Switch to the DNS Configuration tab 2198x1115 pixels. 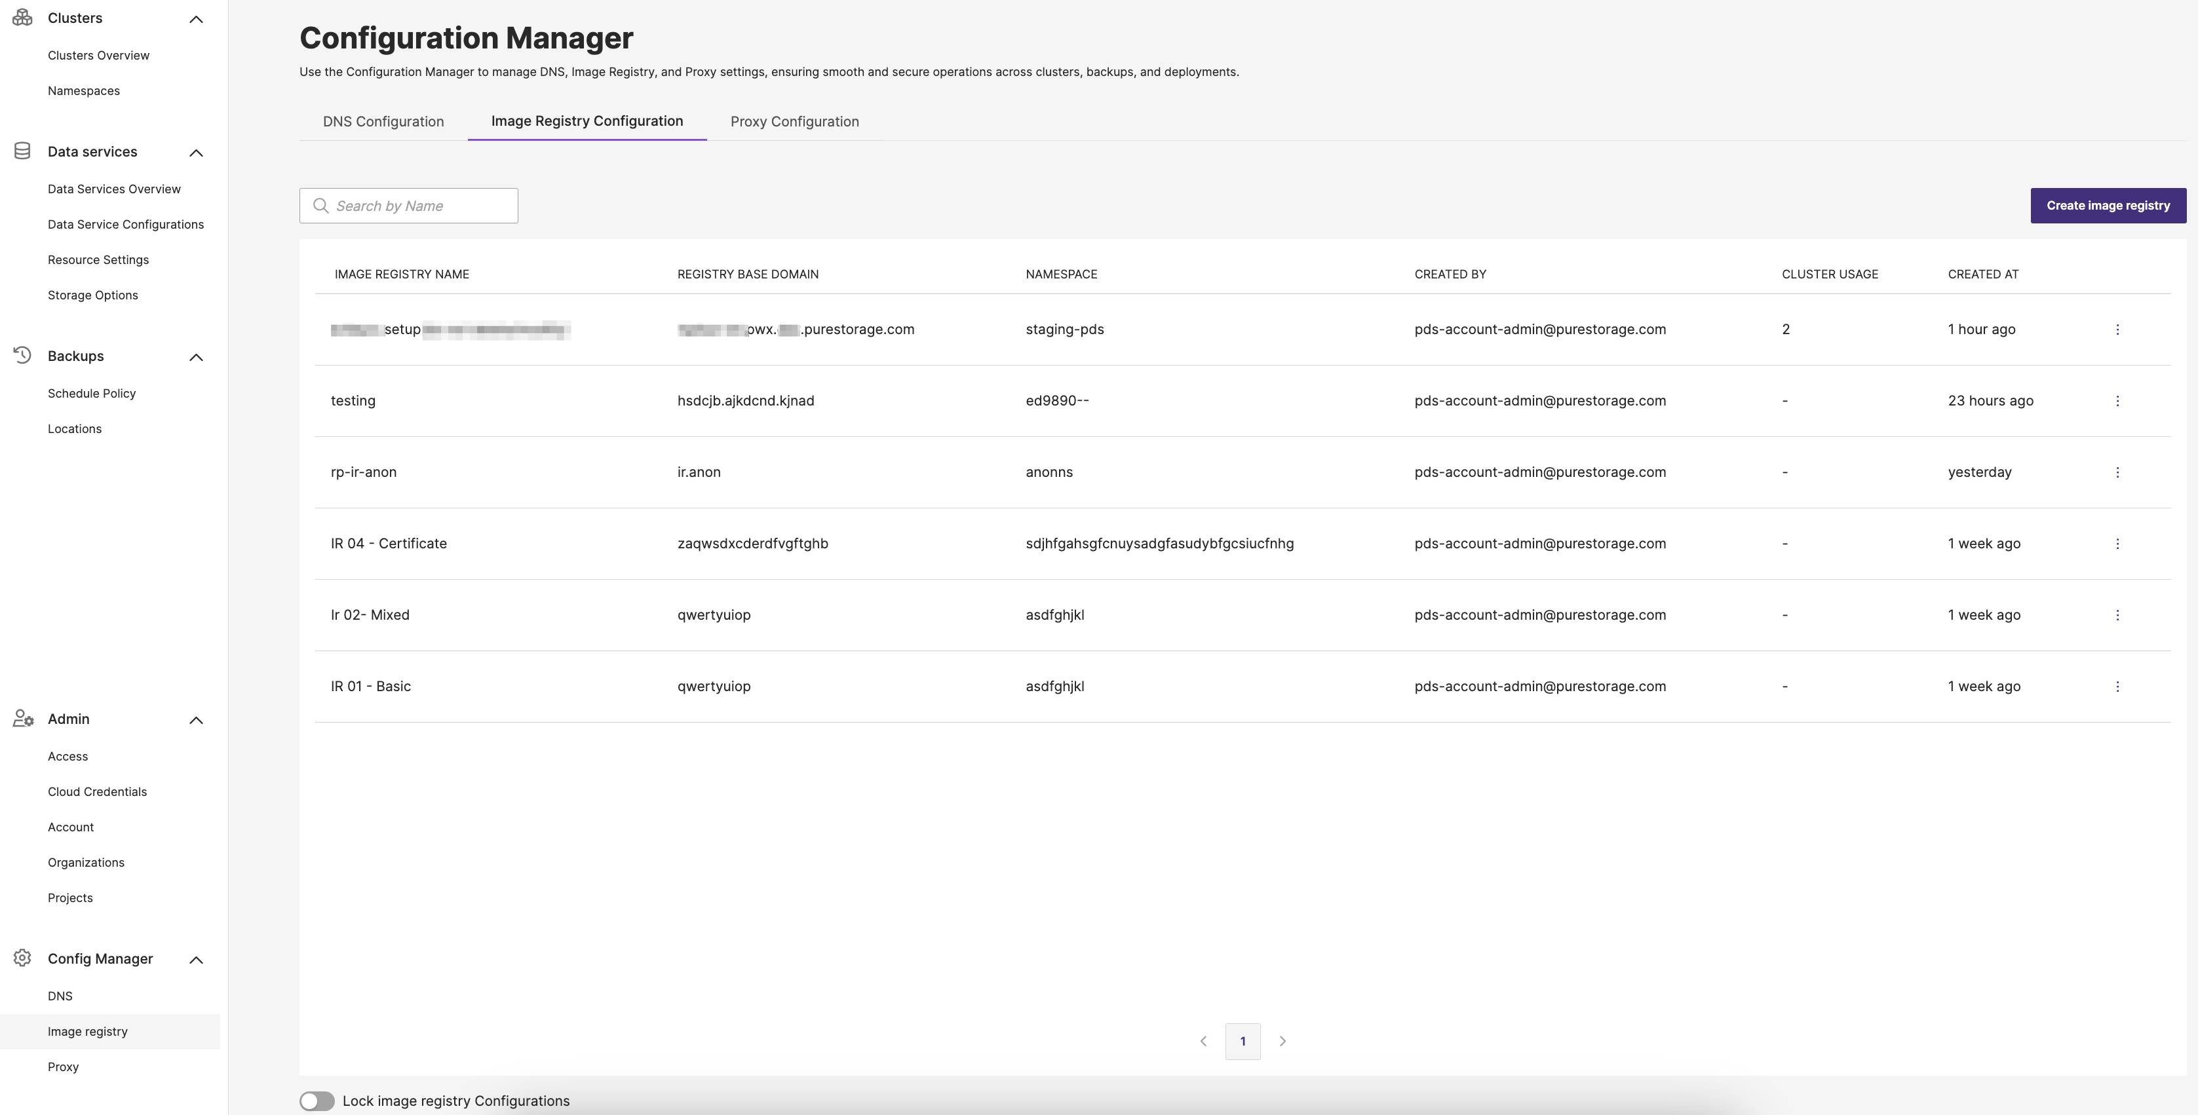[383, 121]
